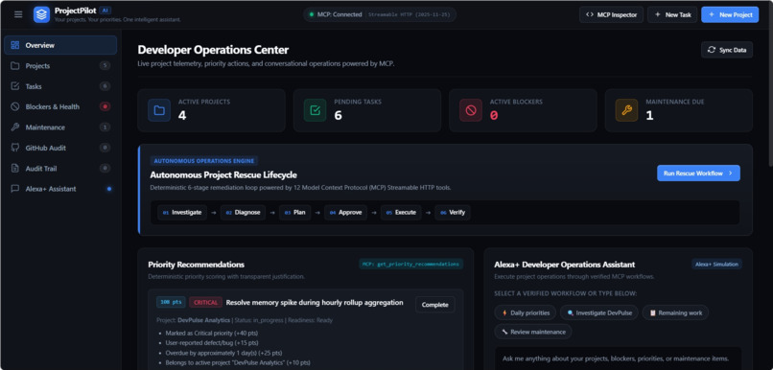Select Maintenance in the sidebar
This screenshot has width=773, height=370.
coord(60,127)
